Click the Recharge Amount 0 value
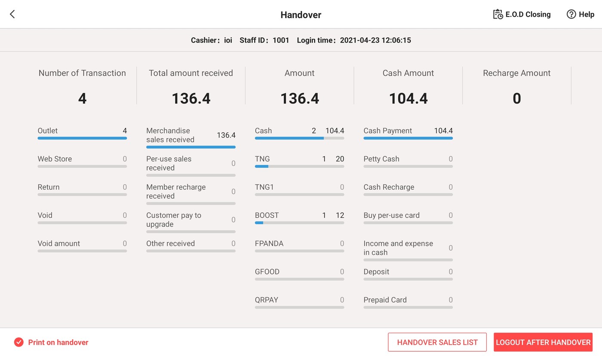This screenshot has height=356, width=602. [517, 99]
